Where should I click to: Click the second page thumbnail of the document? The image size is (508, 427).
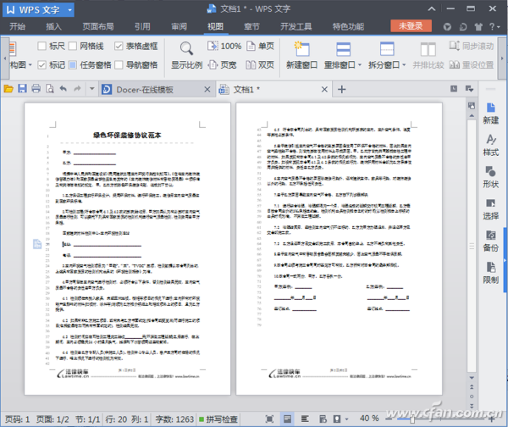point(339,249)
